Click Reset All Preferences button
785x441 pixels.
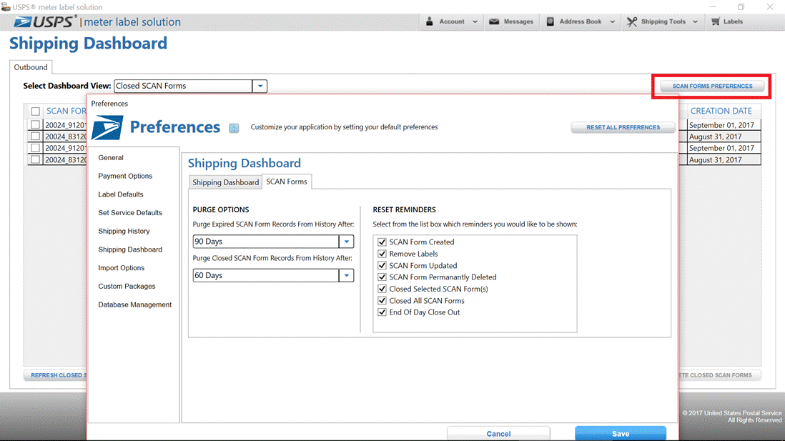(623, 128)
